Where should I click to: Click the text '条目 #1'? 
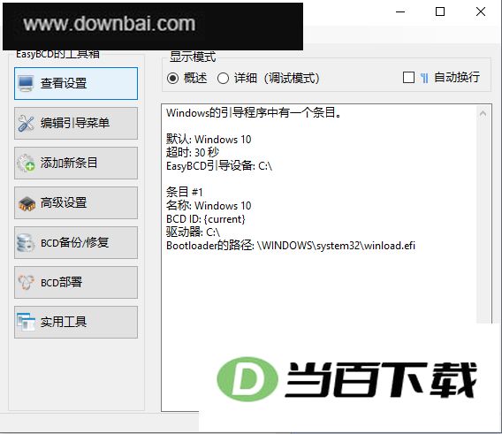click(x=184, y=192)
